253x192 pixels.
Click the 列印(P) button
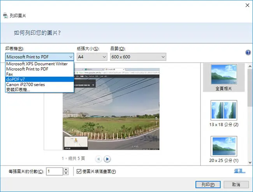[208, 185]
